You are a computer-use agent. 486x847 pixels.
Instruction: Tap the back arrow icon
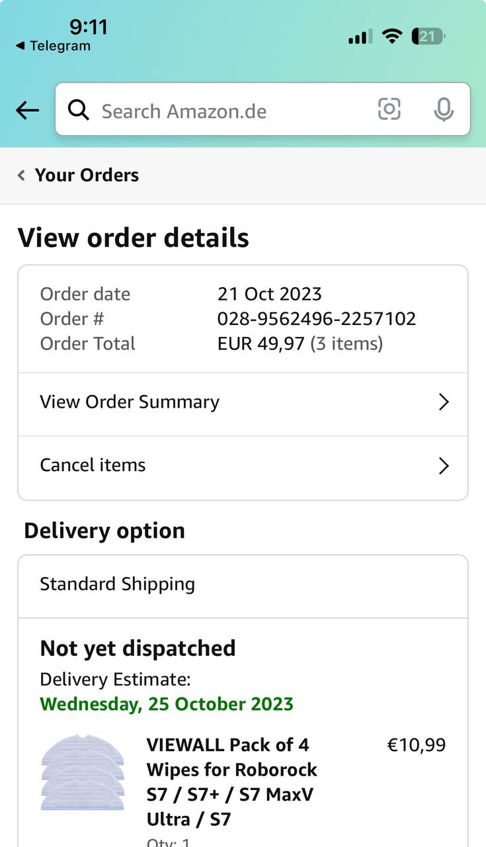pyautogui.click(x=27, y=111)
